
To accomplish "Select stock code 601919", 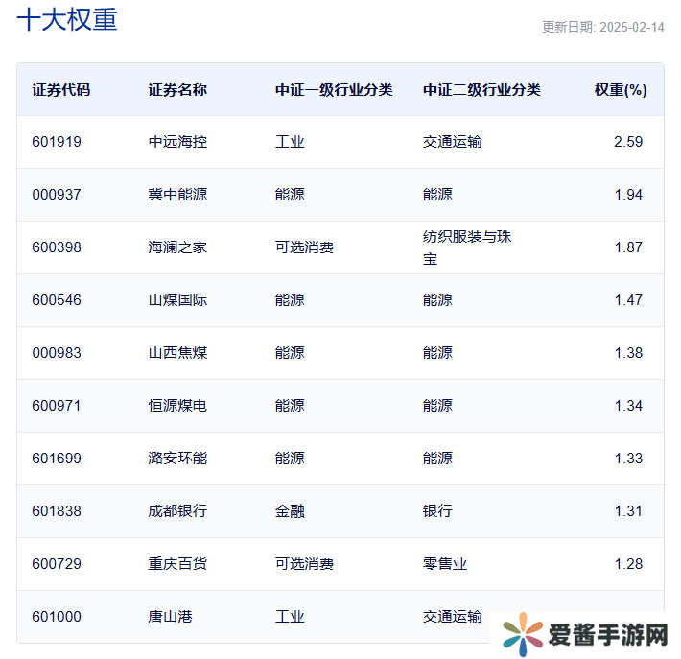I will tap(57, 142).
